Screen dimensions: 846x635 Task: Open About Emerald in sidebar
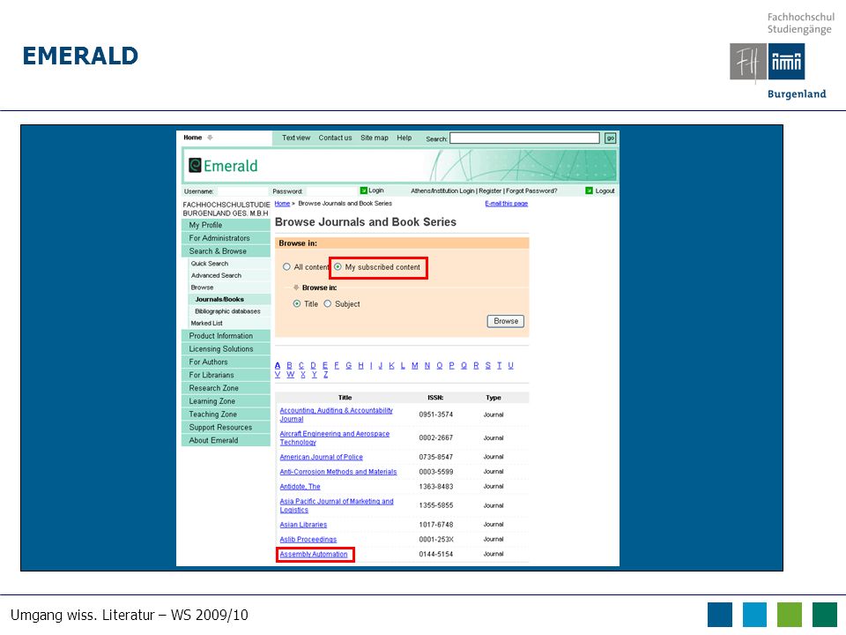[x=226, y=440]
